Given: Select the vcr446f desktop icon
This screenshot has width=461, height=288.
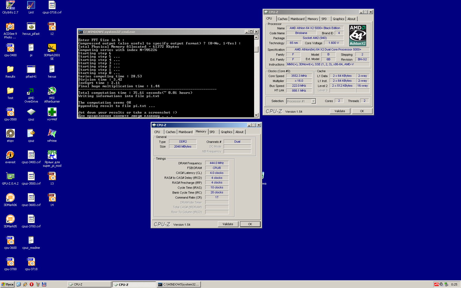Looking at the screenshot, I should (52, 114).
